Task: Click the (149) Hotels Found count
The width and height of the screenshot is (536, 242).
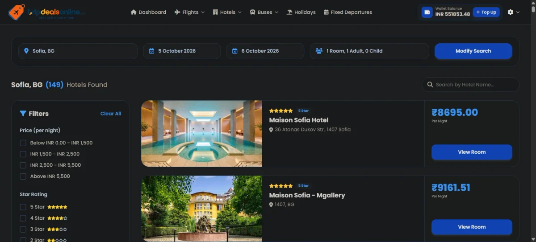Action: (76, 85)
